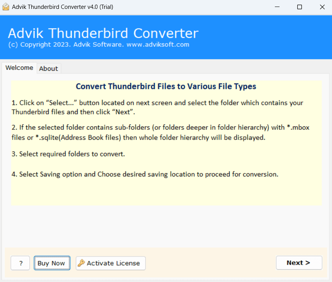332x282 pixels.
Task: Open help with the question mark button
Action: (x=20, y=263)
